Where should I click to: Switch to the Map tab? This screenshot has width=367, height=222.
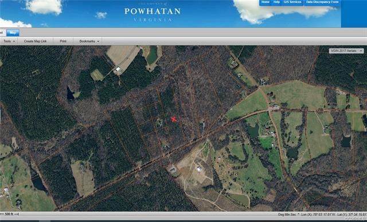tap(13, 33)
